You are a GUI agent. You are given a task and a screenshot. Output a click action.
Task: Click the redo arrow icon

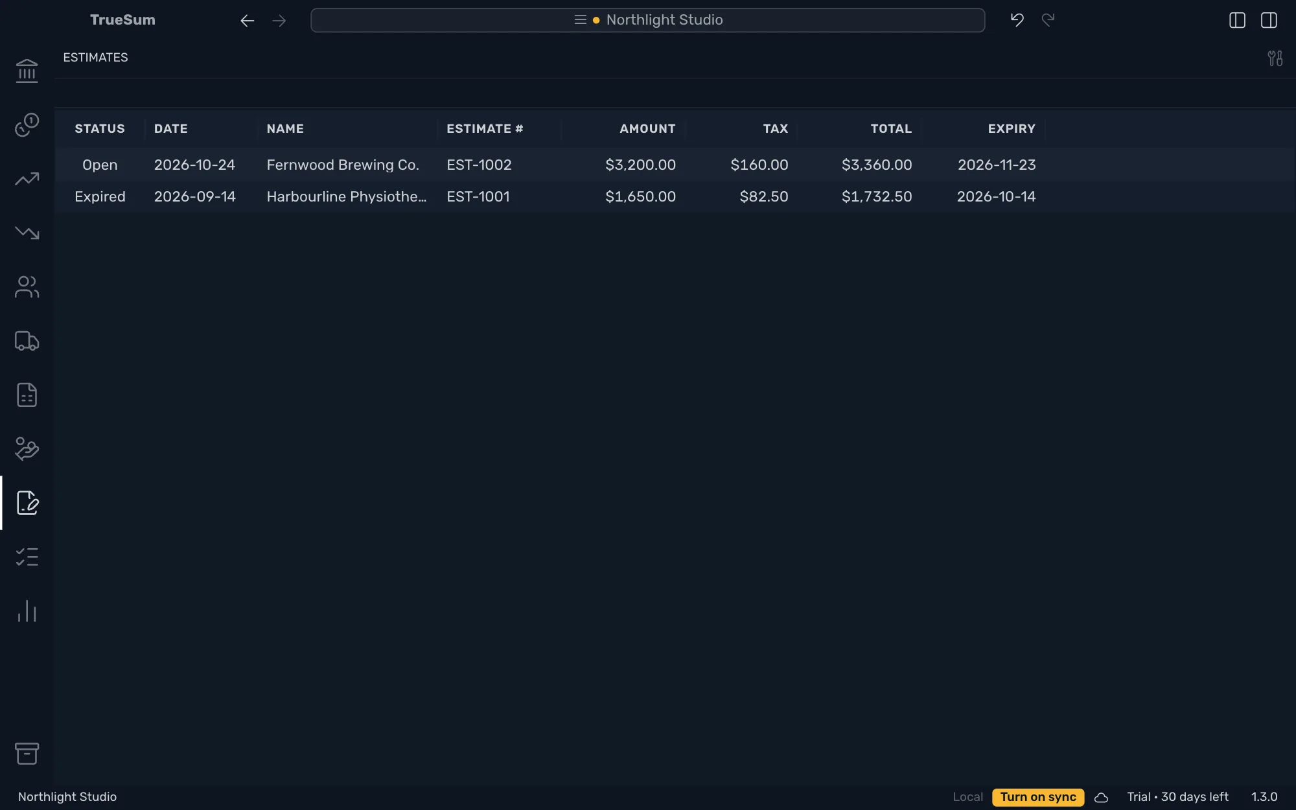1048,20
